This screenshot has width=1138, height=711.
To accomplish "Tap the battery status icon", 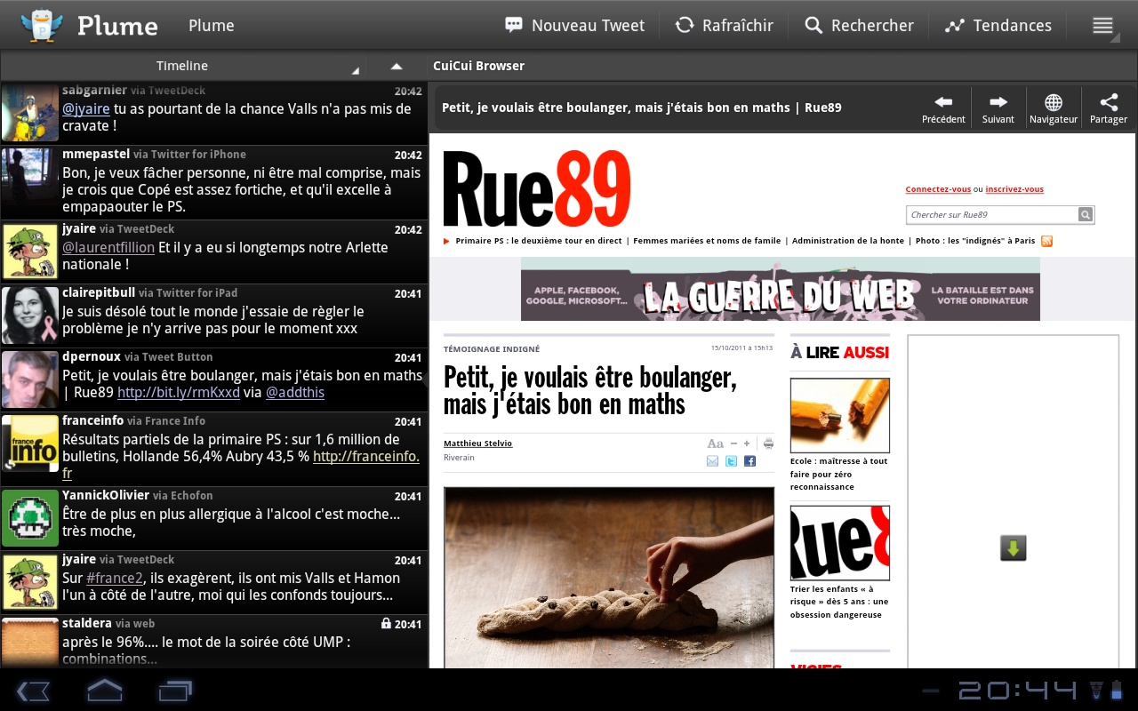I will [1117, 691].
